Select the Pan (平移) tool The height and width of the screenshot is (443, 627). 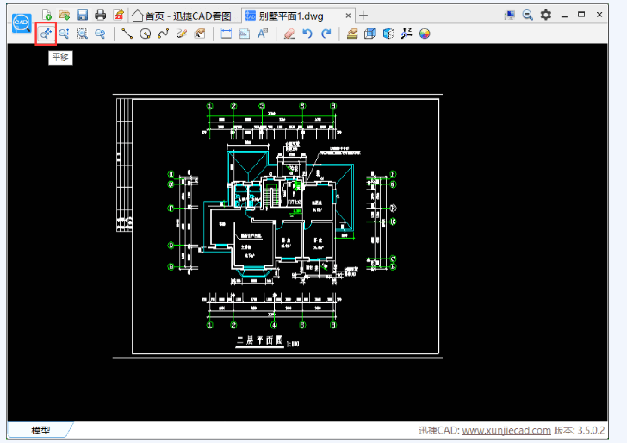(x=45, y=34)
